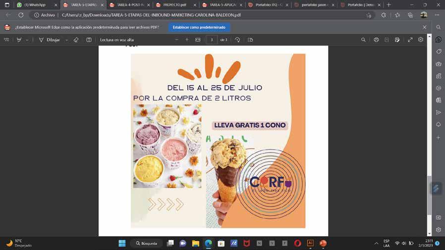The width and height of the screenshot is (445, 250).
Task: Click the PDF vertical scrollbar thumb
Action: click(430, 195)
